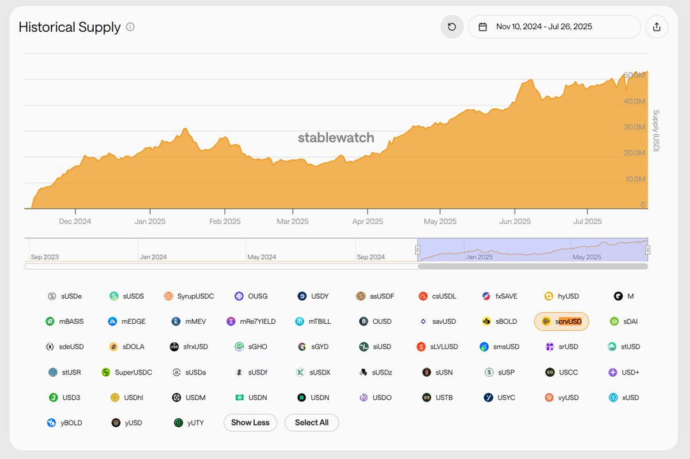This screenshot has height=459, width=690.
Task: Click the smsUSD token icon
Action: 484,347
